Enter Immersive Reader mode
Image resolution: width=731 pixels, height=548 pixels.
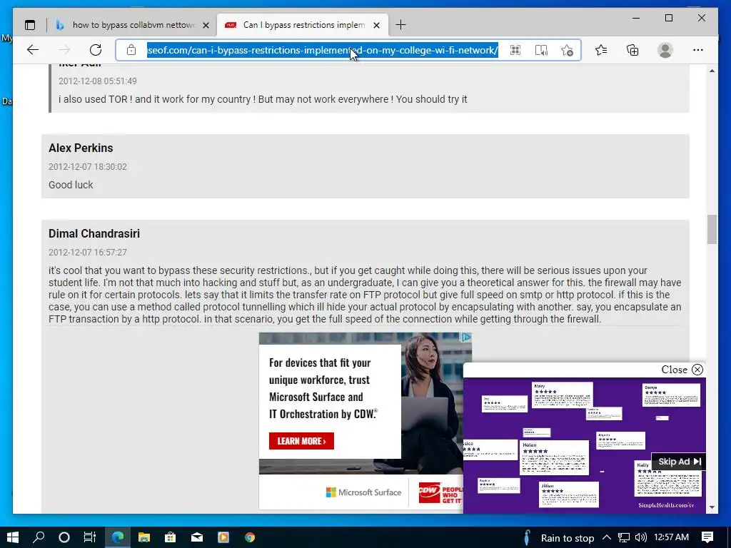pos(541,50)
